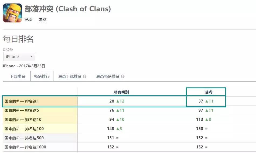
Task: Click the 游戏 category link under title
Action: [42, 19]
